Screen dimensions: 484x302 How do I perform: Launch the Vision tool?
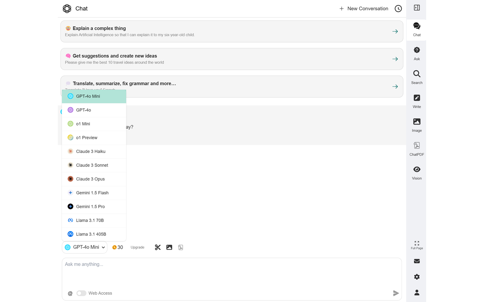416,173
